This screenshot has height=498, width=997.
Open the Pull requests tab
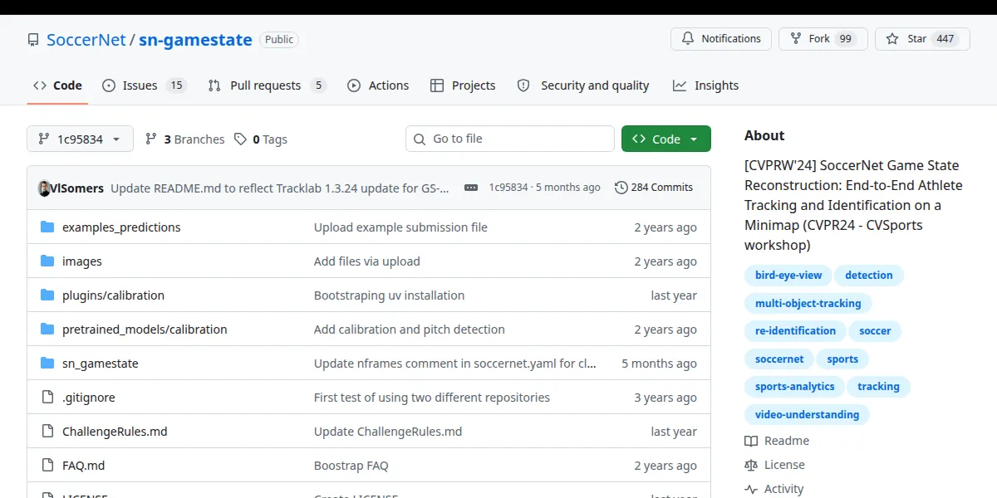pos(267,85)
